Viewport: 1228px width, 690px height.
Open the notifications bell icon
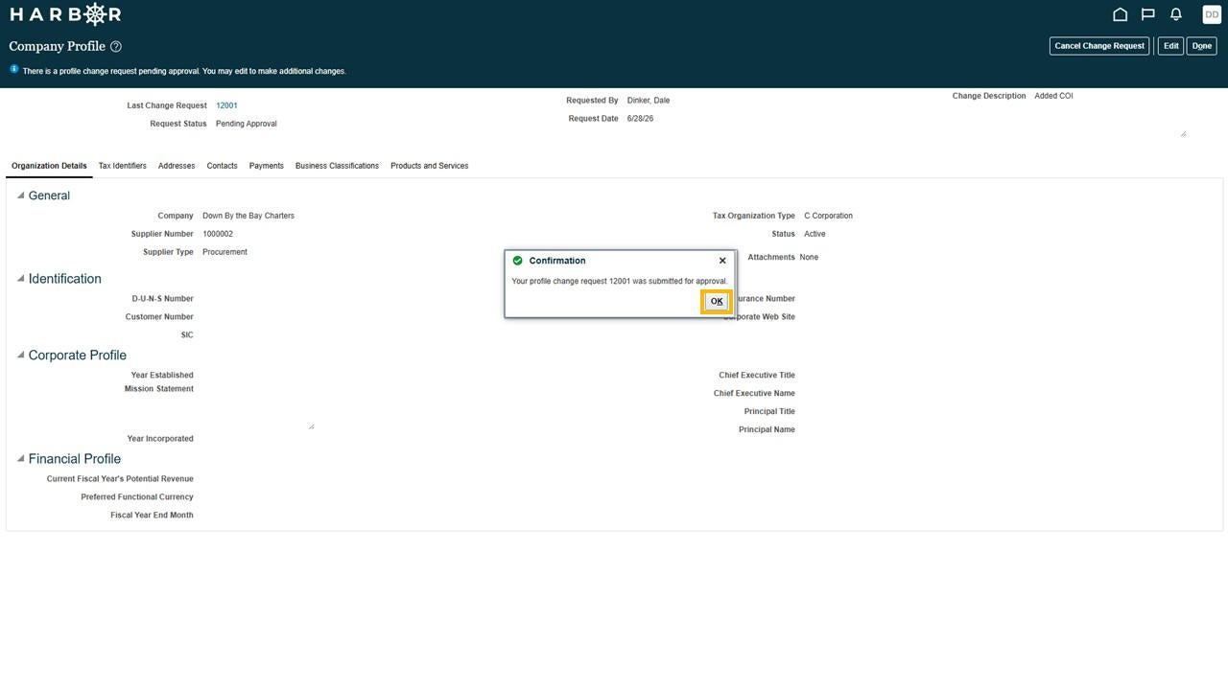(1176, 14)
